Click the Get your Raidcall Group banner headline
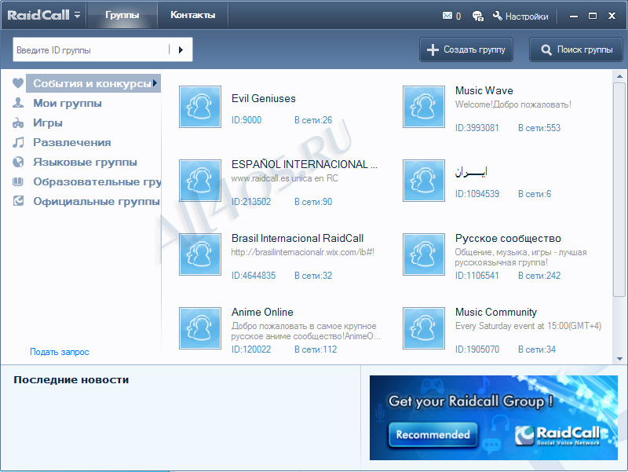 (x=470, y=401)
